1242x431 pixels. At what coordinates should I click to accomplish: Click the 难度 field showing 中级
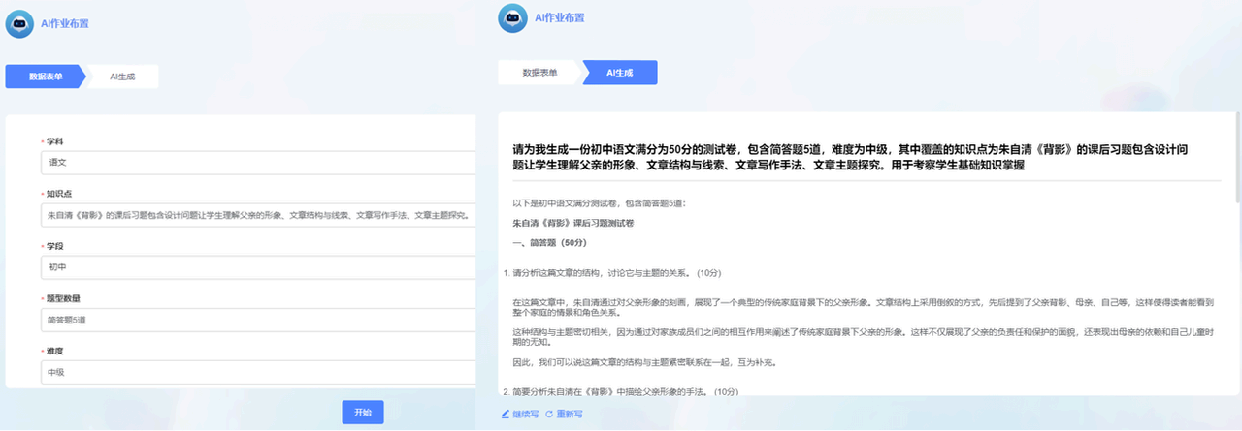coord(258,372)
